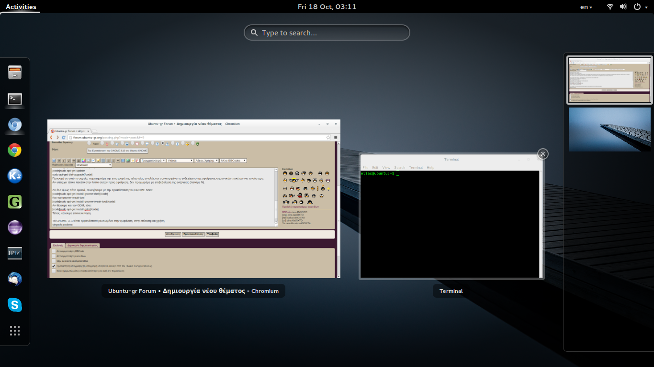Show all applications grid button
Screen dimensions: 654x367
coord(15,331)
